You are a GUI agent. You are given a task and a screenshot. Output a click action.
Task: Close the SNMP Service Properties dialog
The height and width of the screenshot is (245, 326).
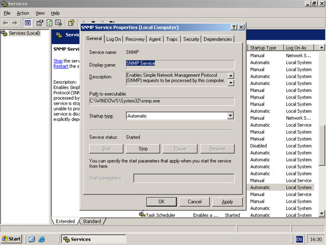pyautogui.click(x=241, y=27)
